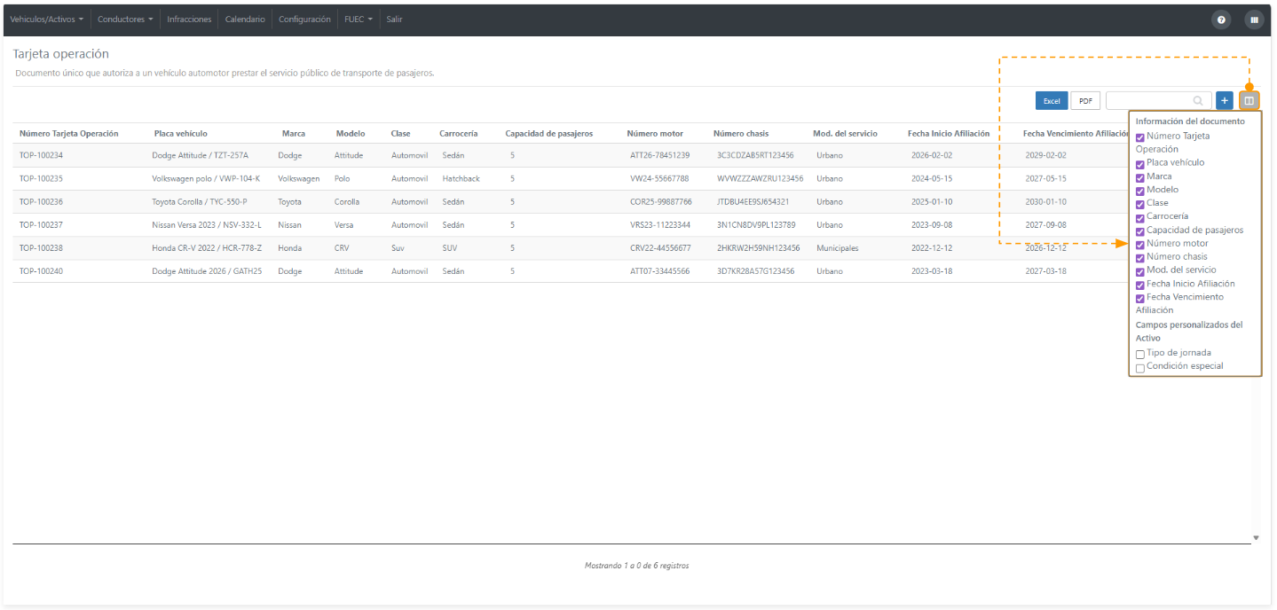This screenshot has width=1277, height=610.
Task: Expand the Conductores dropdown menu
Action: 125,20
